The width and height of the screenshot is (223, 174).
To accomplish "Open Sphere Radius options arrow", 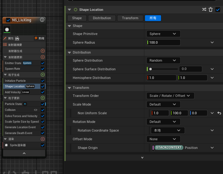I will click(x=212, y=42).
